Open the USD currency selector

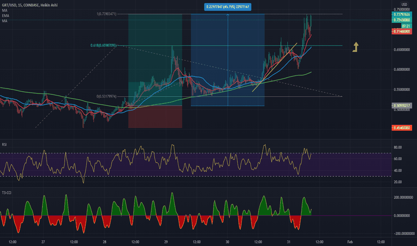(x=404, y=4)
